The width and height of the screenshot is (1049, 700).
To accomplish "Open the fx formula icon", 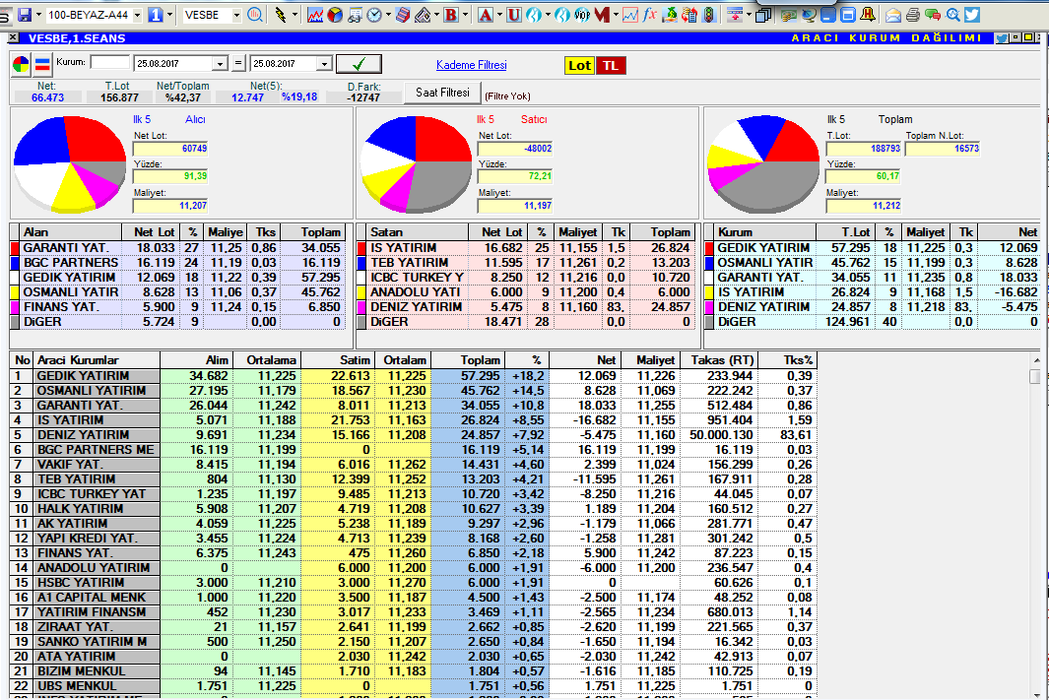I will (649, 14).
